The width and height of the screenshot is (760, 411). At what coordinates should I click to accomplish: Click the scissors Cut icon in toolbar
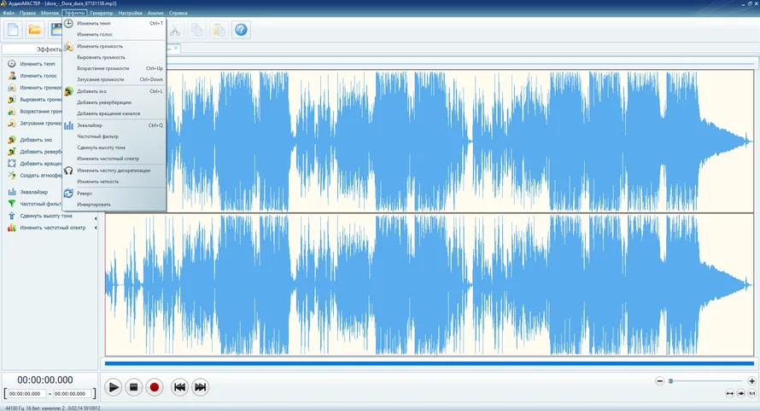coord(175,30)
